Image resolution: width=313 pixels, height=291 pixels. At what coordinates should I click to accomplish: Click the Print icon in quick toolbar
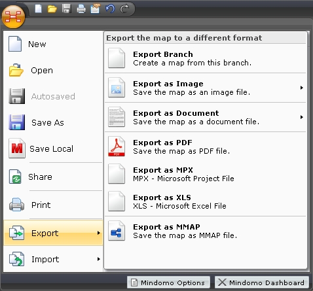coord(81,9)
